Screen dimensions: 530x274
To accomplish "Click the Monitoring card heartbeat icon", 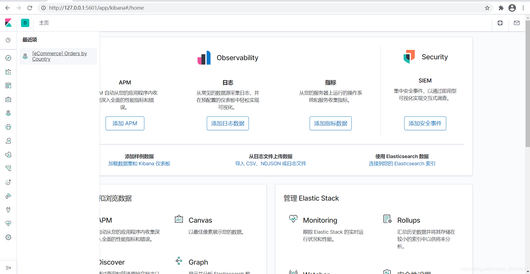I will point(293,219).
